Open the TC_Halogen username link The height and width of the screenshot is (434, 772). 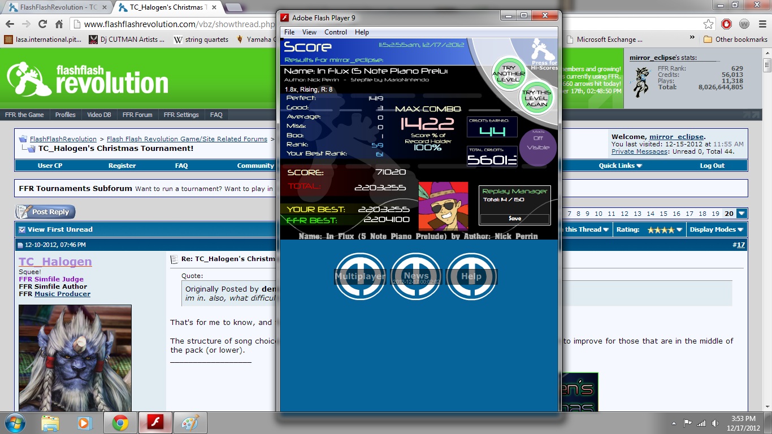click(x=55, y=262)
